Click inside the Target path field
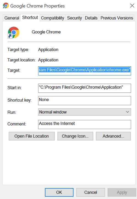The height and width of the screenshot is (199, 137). [x=84, y=71]
